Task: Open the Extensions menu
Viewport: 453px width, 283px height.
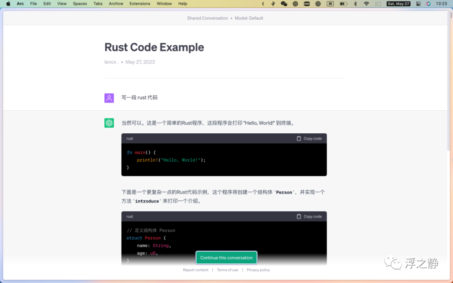Action: [x=140, y=4]
